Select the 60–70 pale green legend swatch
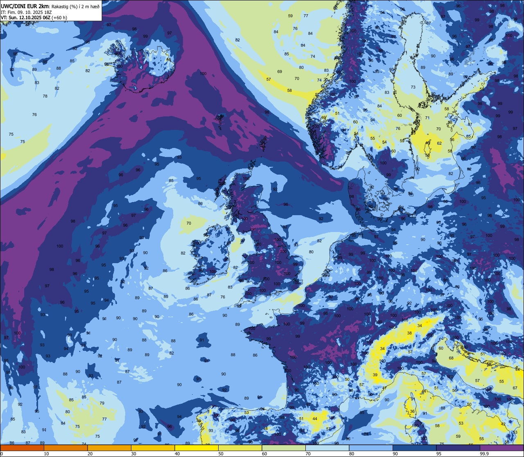This screenshot has height=457, width=524. 284,448
